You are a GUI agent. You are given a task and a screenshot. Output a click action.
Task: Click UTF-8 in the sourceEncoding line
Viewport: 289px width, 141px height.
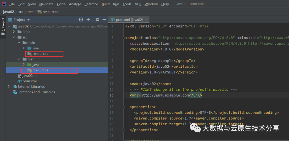tap(206, 113)
